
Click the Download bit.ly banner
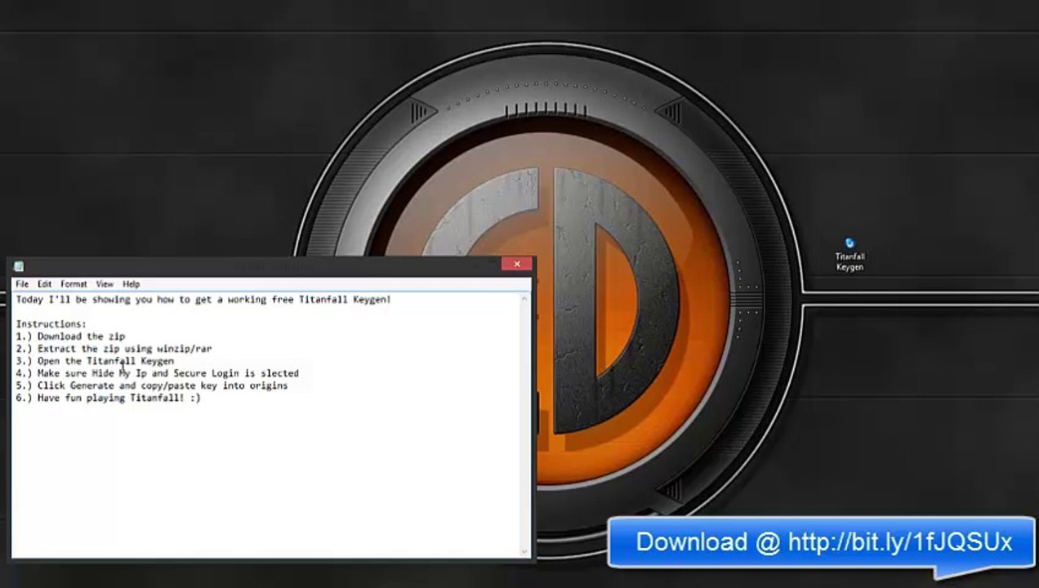tap(822, 542)
